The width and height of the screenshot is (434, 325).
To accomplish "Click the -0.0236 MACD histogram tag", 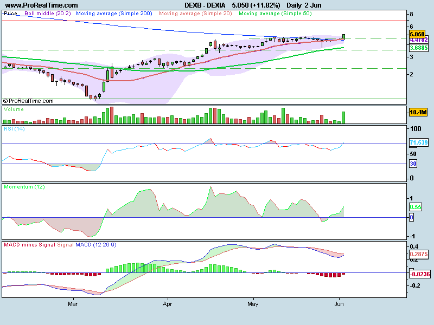I will pyautogui.click(x=419, y=274).
